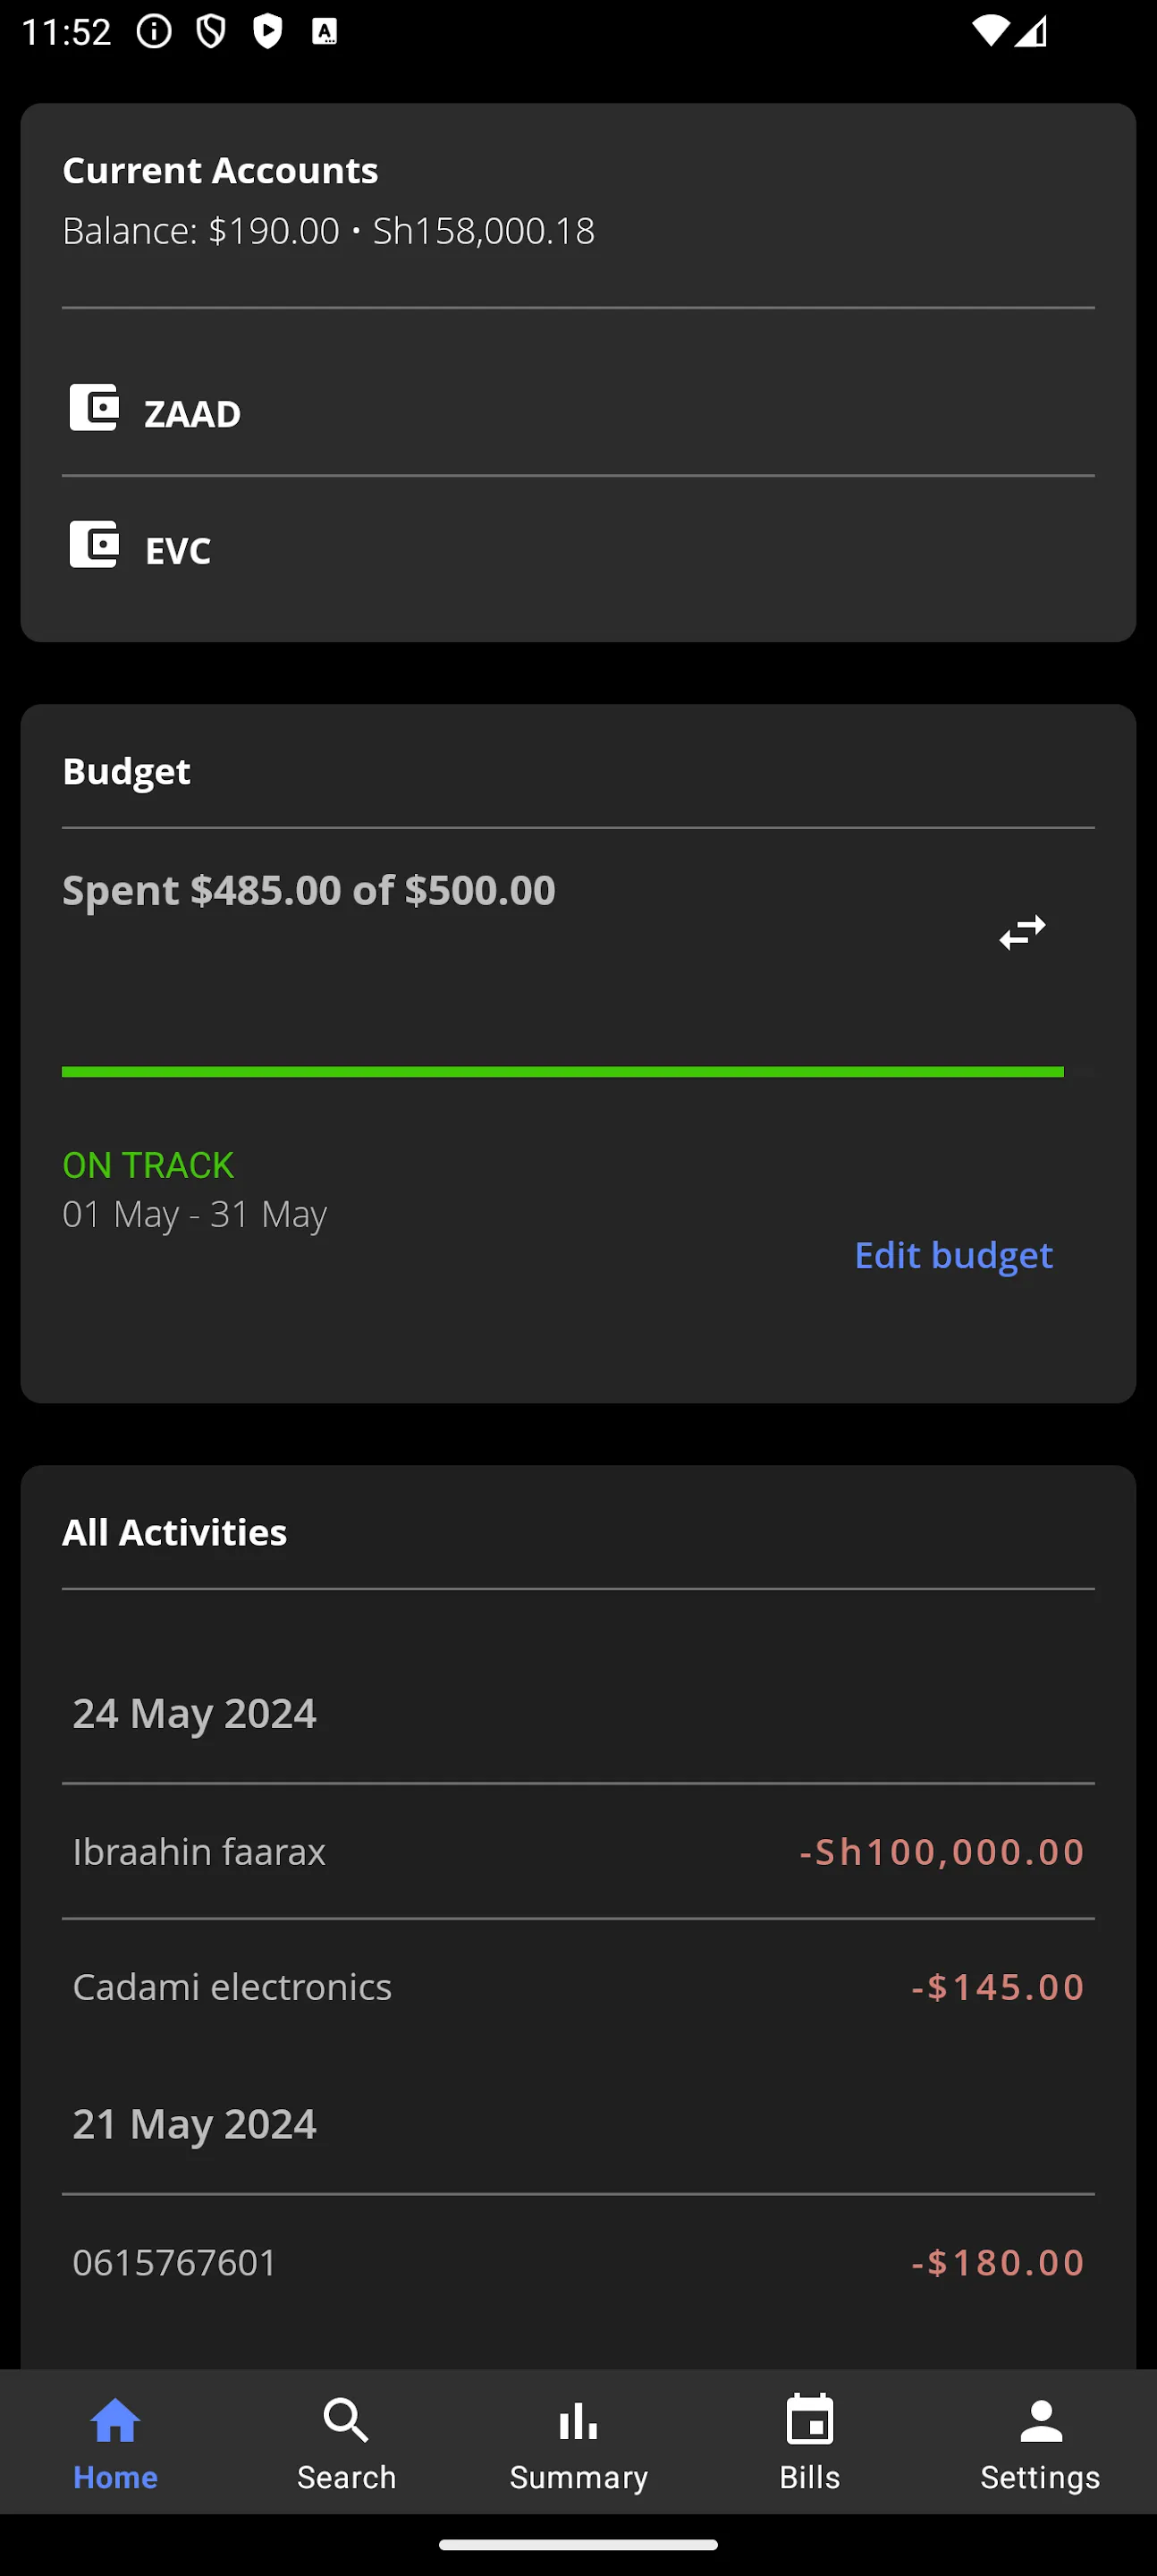Tap the info icon in status bar

coord(154,32)
